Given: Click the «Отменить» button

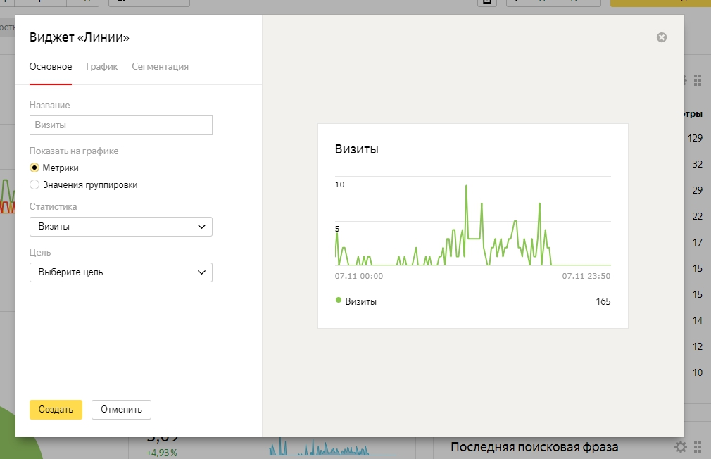Looking at the screenshot, I should point(121,410).
